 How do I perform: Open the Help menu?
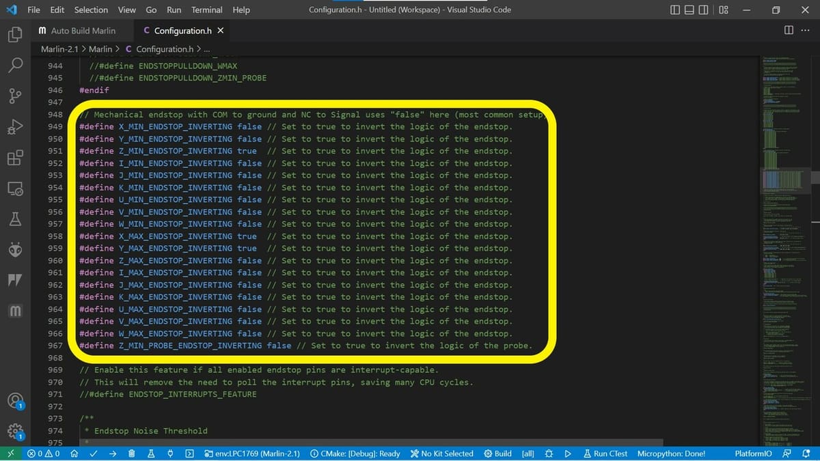(x=241, y=10)
